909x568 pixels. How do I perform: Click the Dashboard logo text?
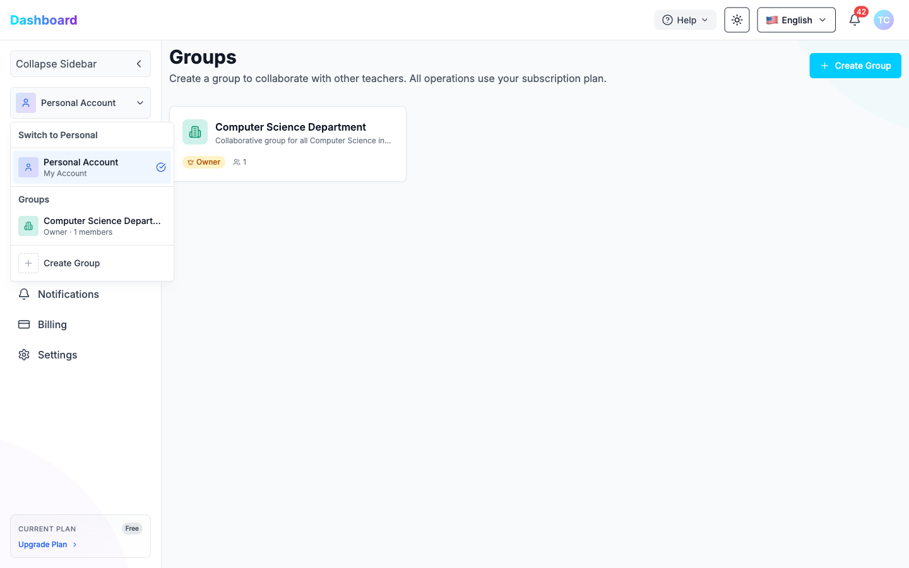coord(44,20)
